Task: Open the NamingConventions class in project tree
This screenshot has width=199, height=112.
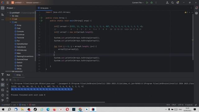Action: pyautogui.click(x=25, y=56)
